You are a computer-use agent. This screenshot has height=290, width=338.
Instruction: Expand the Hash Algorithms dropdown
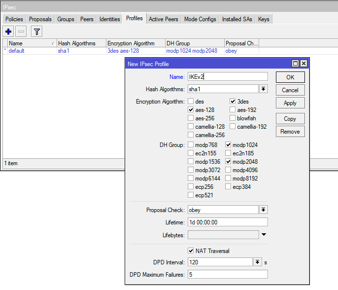[264, 89]
